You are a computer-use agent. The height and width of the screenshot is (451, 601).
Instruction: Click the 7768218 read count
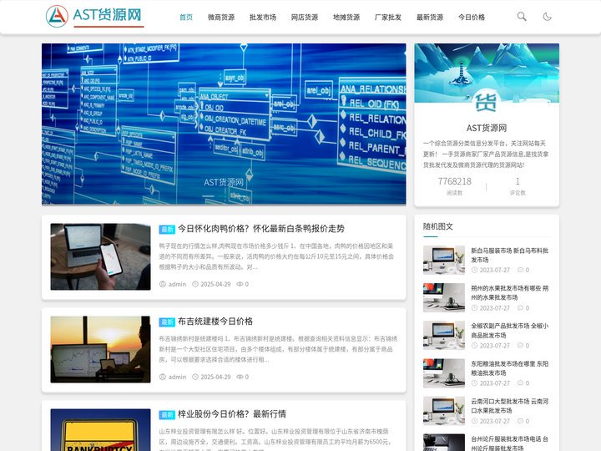coord(455,181)
